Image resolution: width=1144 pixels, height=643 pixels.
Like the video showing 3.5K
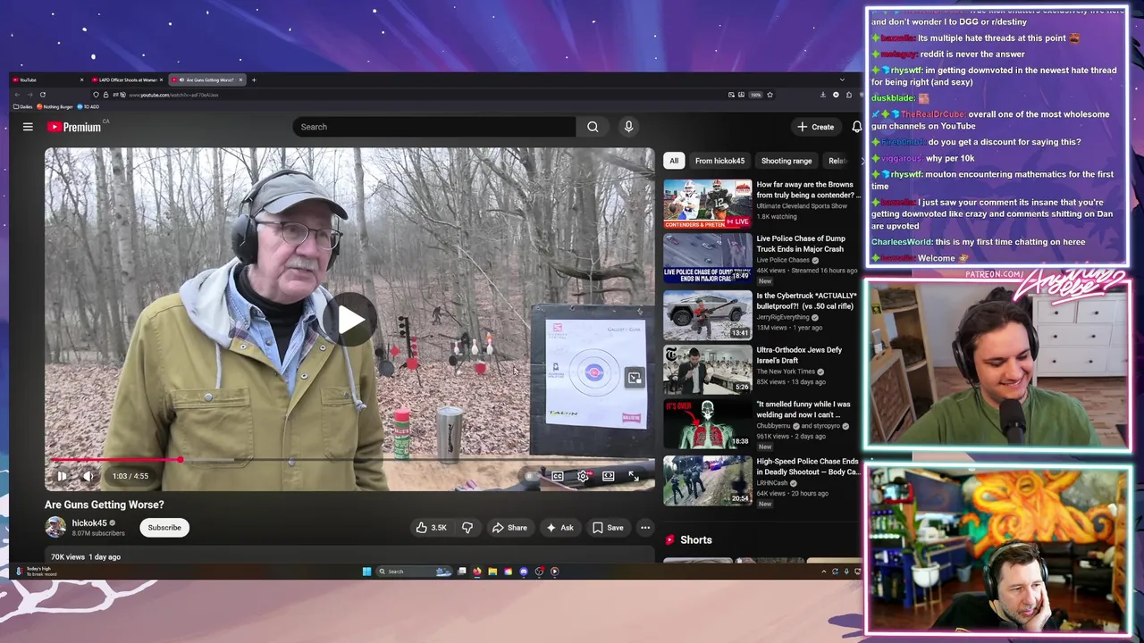(430, 528)
